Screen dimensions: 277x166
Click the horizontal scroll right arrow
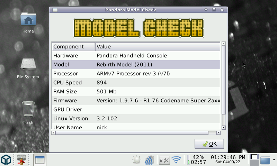(x=218, y=132)
